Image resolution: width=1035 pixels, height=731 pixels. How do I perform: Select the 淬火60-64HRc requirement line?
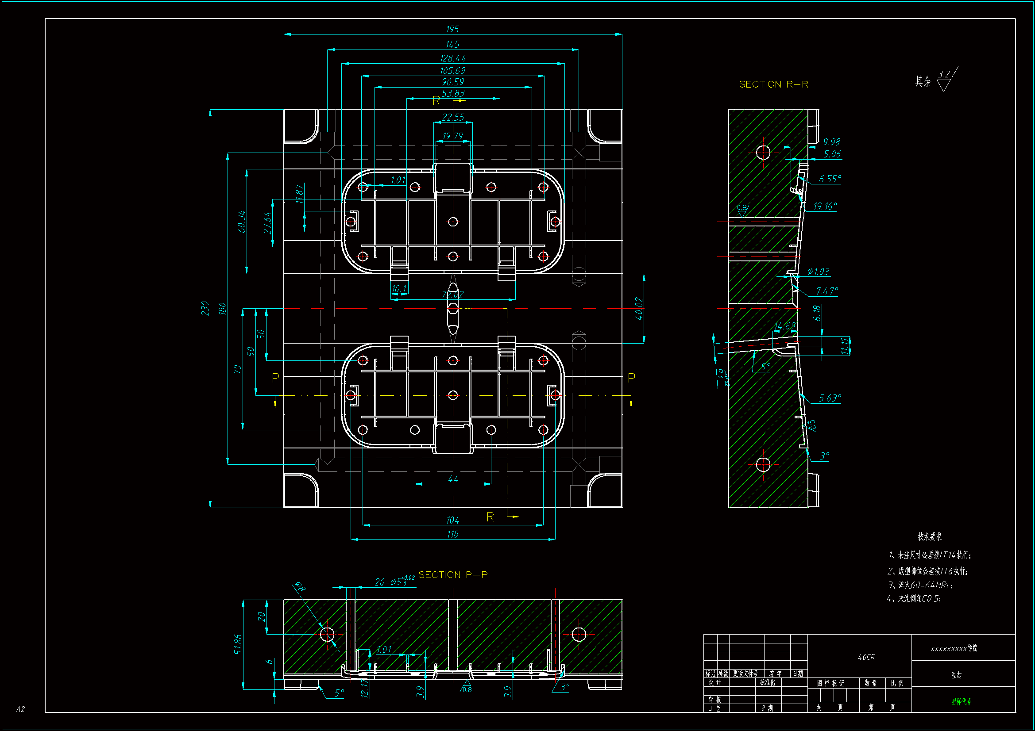point(919,585)
